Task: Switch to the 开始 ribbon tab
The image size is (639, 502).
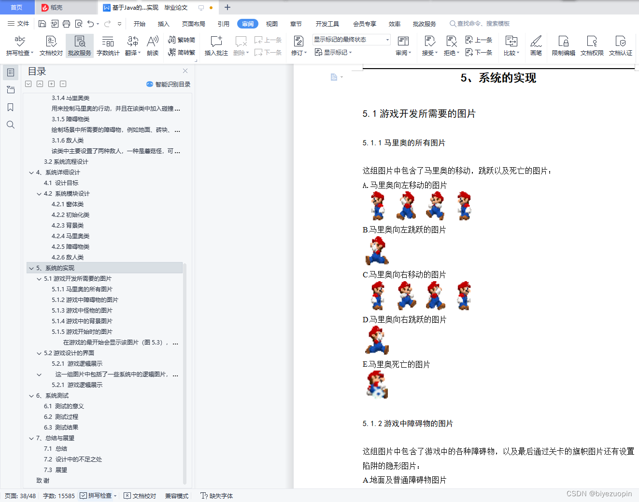Action: (140, 24)
